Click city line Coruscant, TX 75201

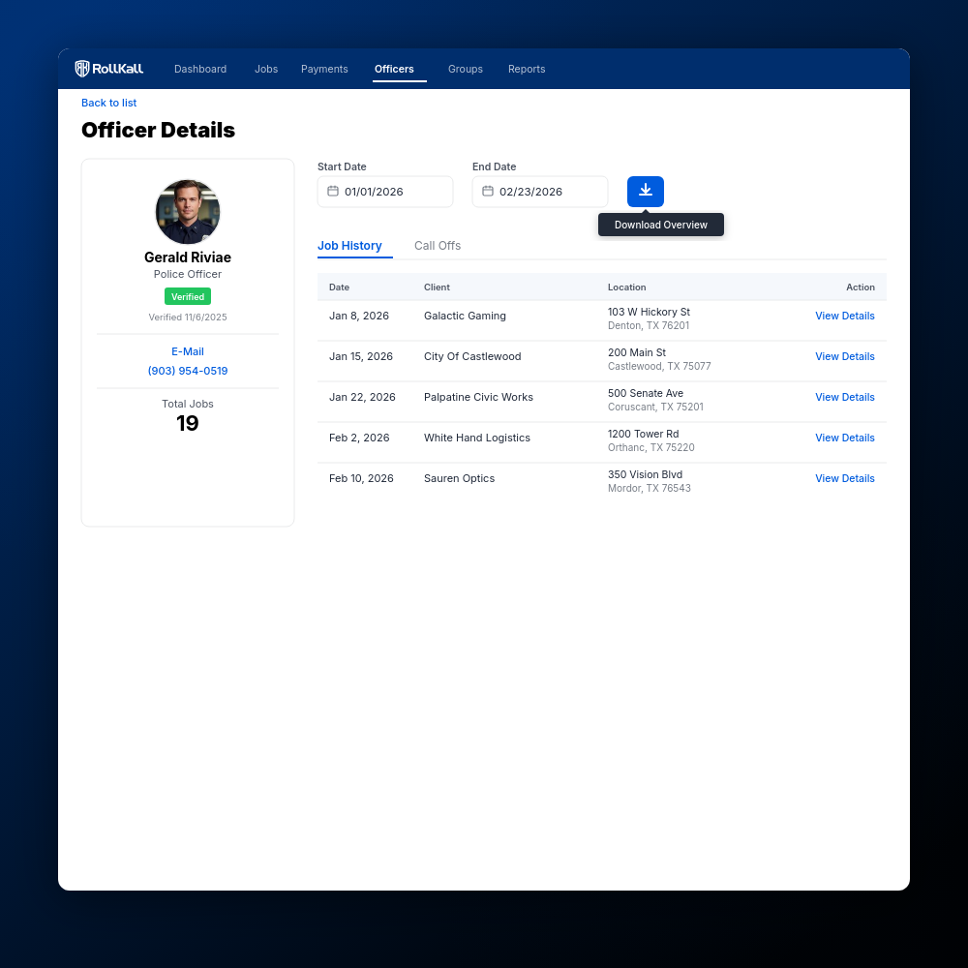pos(655,407)
